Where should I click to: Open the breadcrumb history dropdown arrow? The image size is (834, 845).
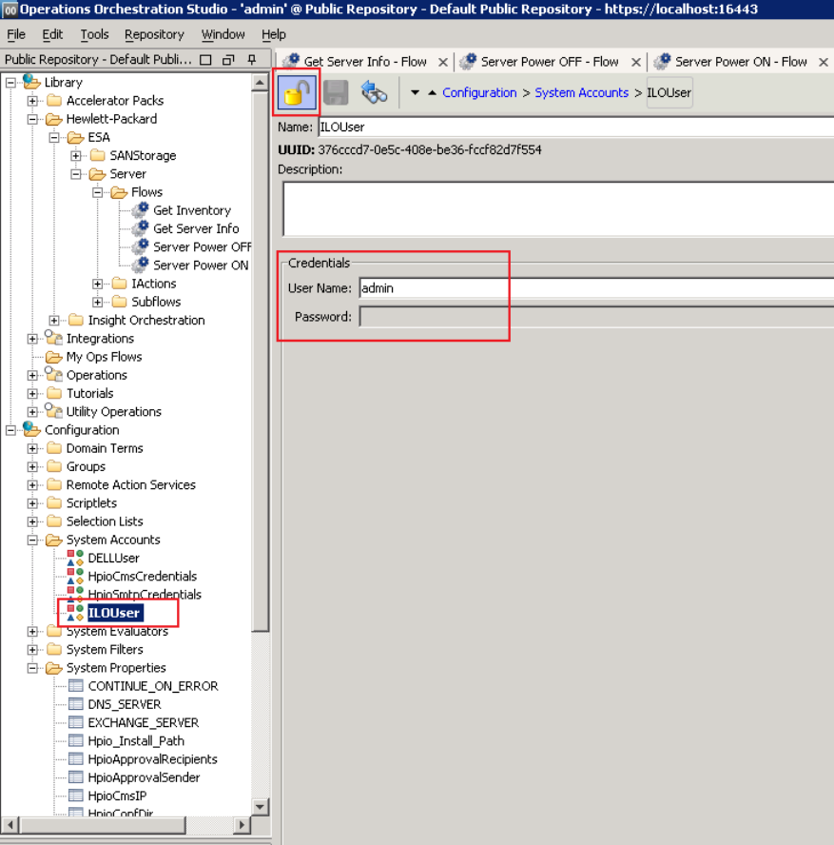pyautogui.click(x=416, y=93)
